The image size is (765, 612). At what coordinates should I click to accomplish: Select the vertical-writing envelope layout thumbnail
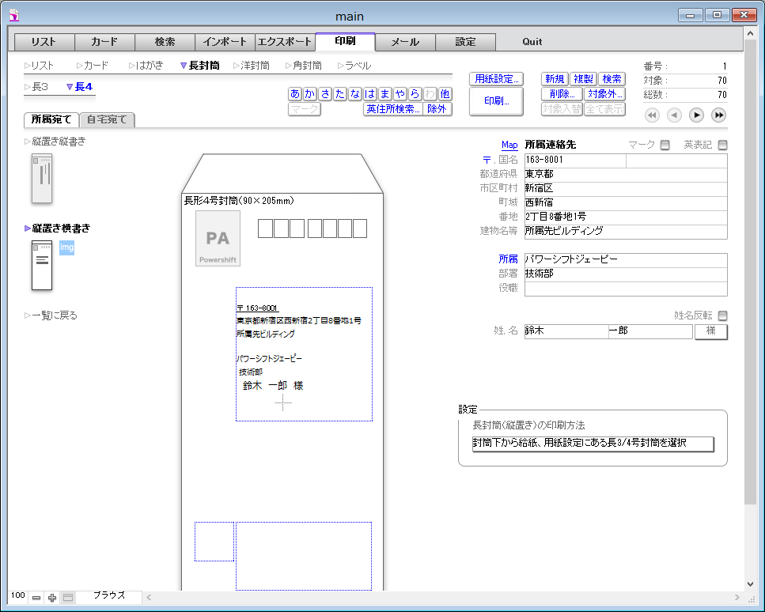41,179
